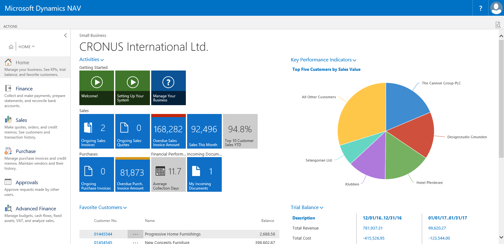Click the Home house icon in breadcrumb
504x244 pixels.
click(11, 47)
